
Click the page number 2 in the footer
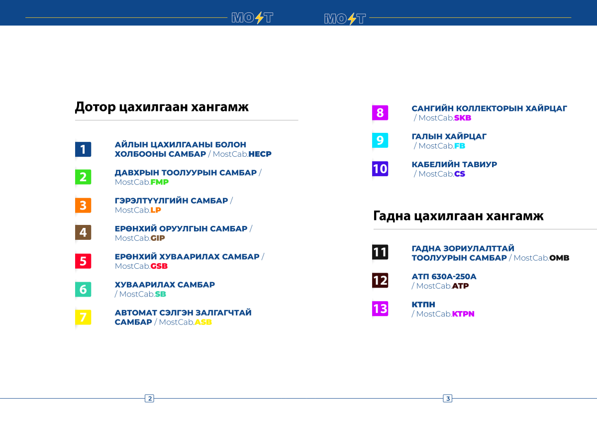149,398
